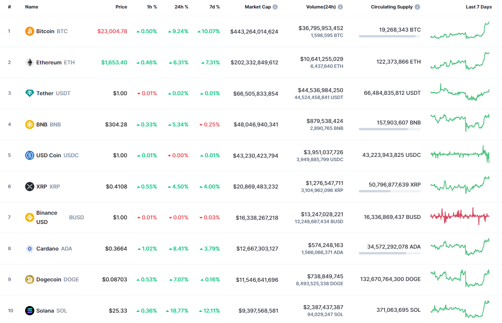Click the USD Coin logo

(x=29, y=155)
